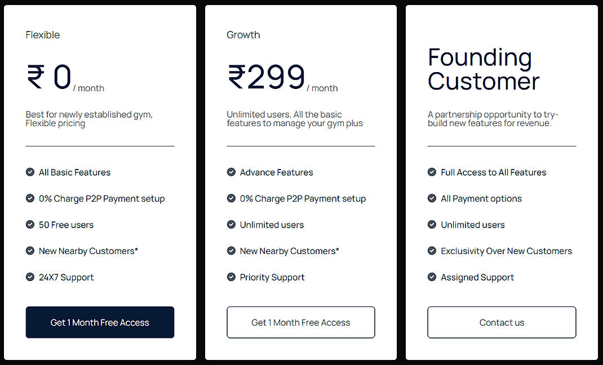Click the checkmark beside 0% Charge P2P Payment setup
Image resolution: width=603 pixels, height=365 pixels.
(30, 198)
